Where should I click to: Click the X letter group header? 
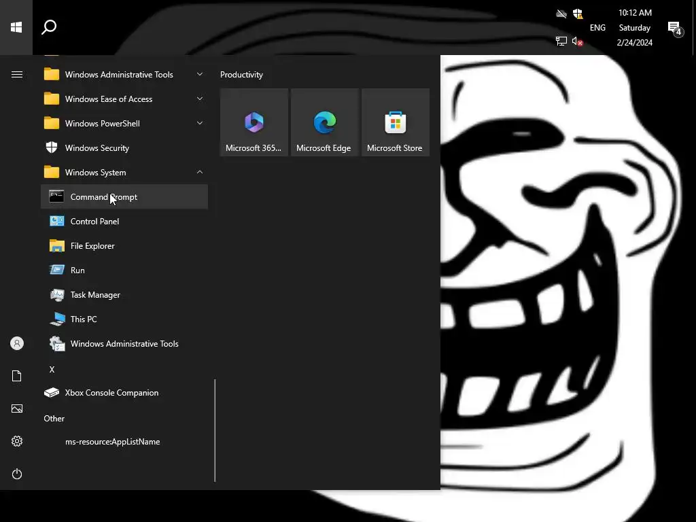[x=52, y=369]
